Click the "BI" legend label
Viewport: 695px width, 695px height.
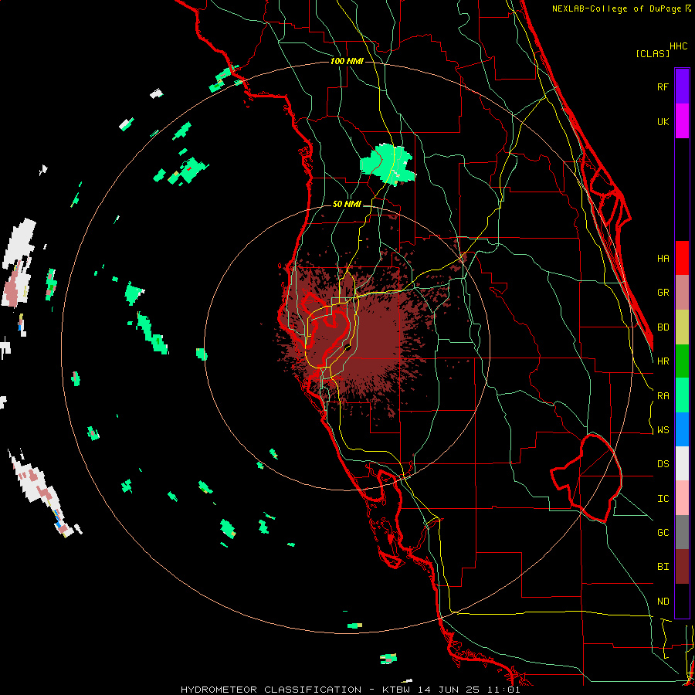(663, 567)
